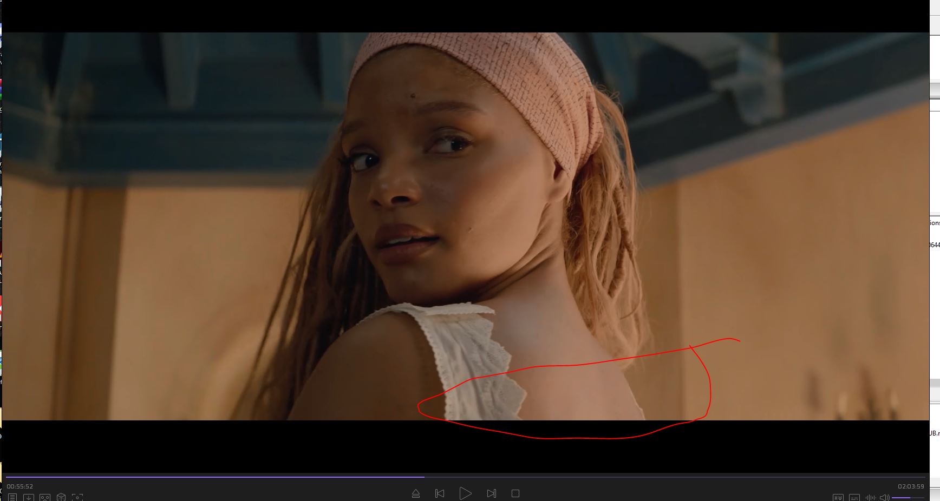The width and height of the screenshot is (940, 501).
Task: Click the total duration 02:03:59
Action: point(911,486)
